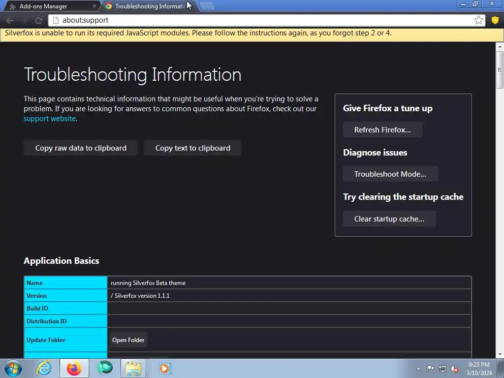Switch to the Add-ons Manager tab
This screenshot has height=378, width=504.
coord(51,6)
